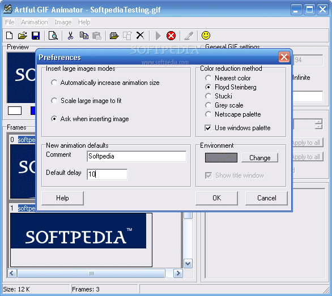Open the File menu
This screenshot has width=332, height=296.
coord(10,22)
